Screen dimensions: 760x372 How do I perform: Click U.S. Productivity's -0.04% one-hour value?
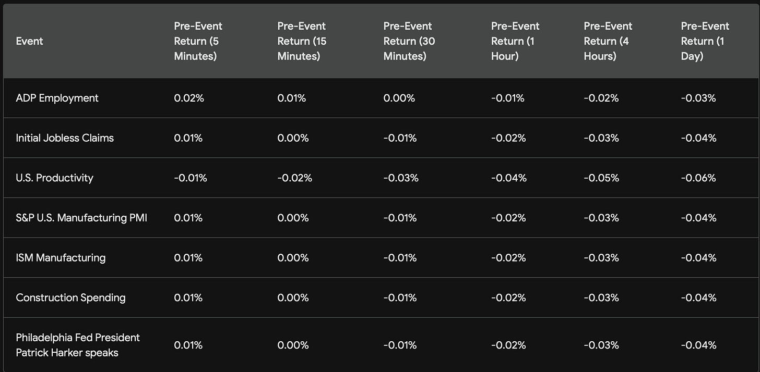[x=509, y=178]
